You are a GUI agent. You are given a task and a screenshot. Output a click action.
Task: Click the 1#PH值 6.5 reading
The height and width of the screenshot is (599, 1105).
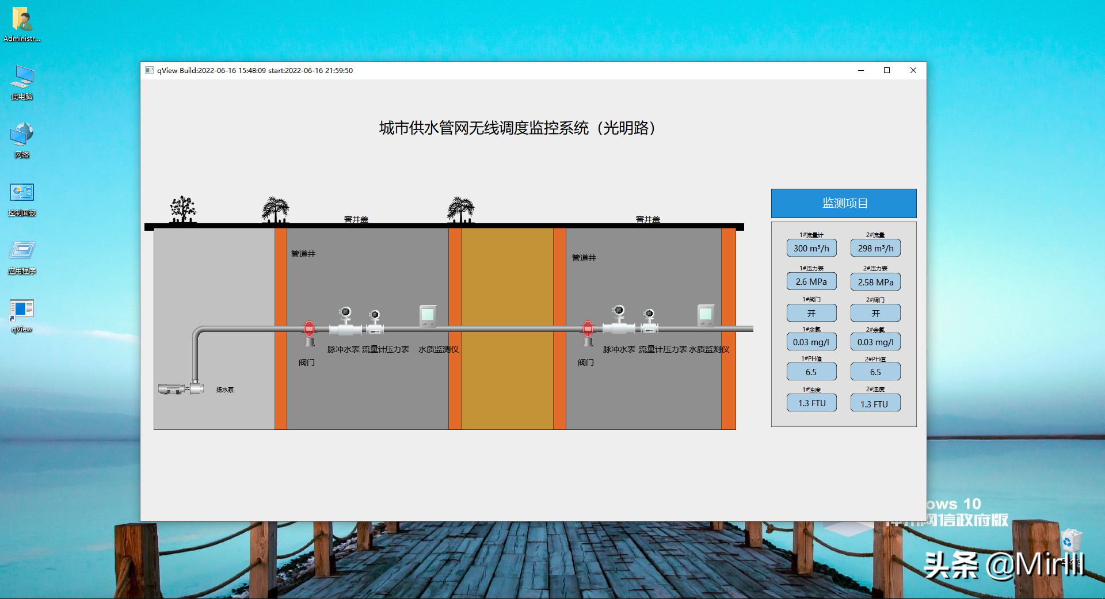[x=811, y=372]
